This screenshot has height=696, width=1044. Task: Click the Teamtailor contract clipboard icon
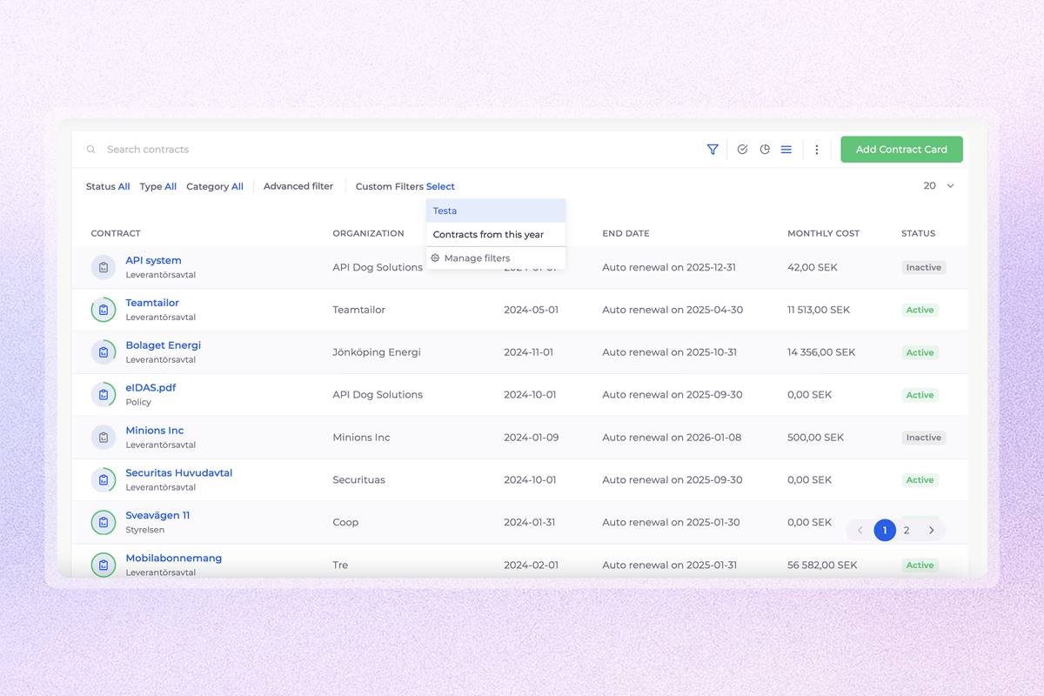click(x=104, y=310)
